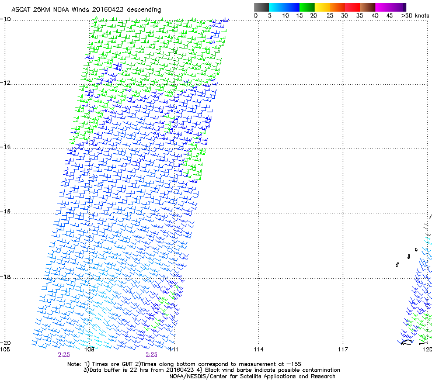Click the "-10" latitude axis label
The image size is (432, 380).
click(x=5, y=19)
